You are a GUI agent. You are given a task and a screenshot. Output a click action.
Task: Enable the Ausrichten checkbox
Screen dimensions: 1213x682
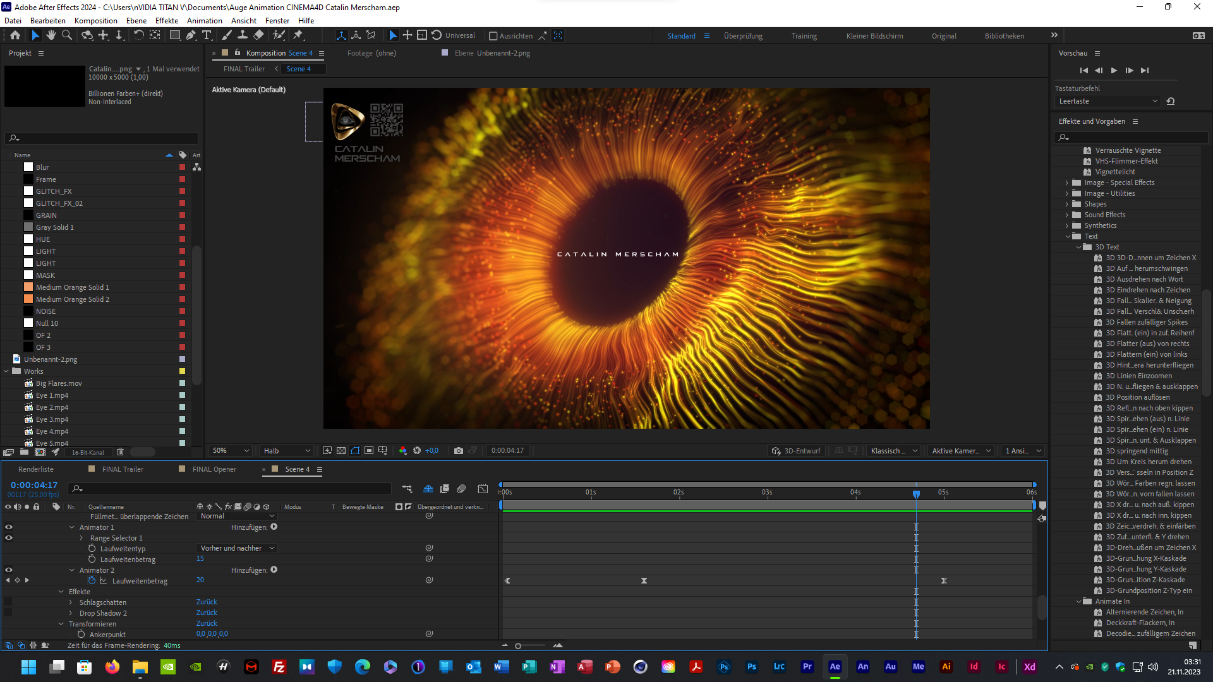(x=493, y=36)
